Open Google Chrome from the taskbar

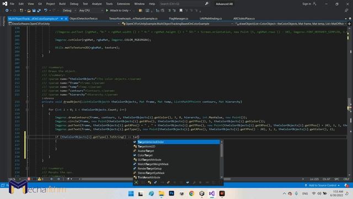pos(191,193)
